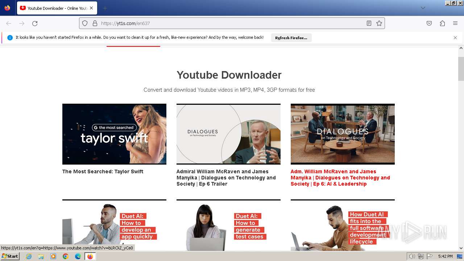Save page to Pocket
The image size is (464, 261).
(429, 23)
